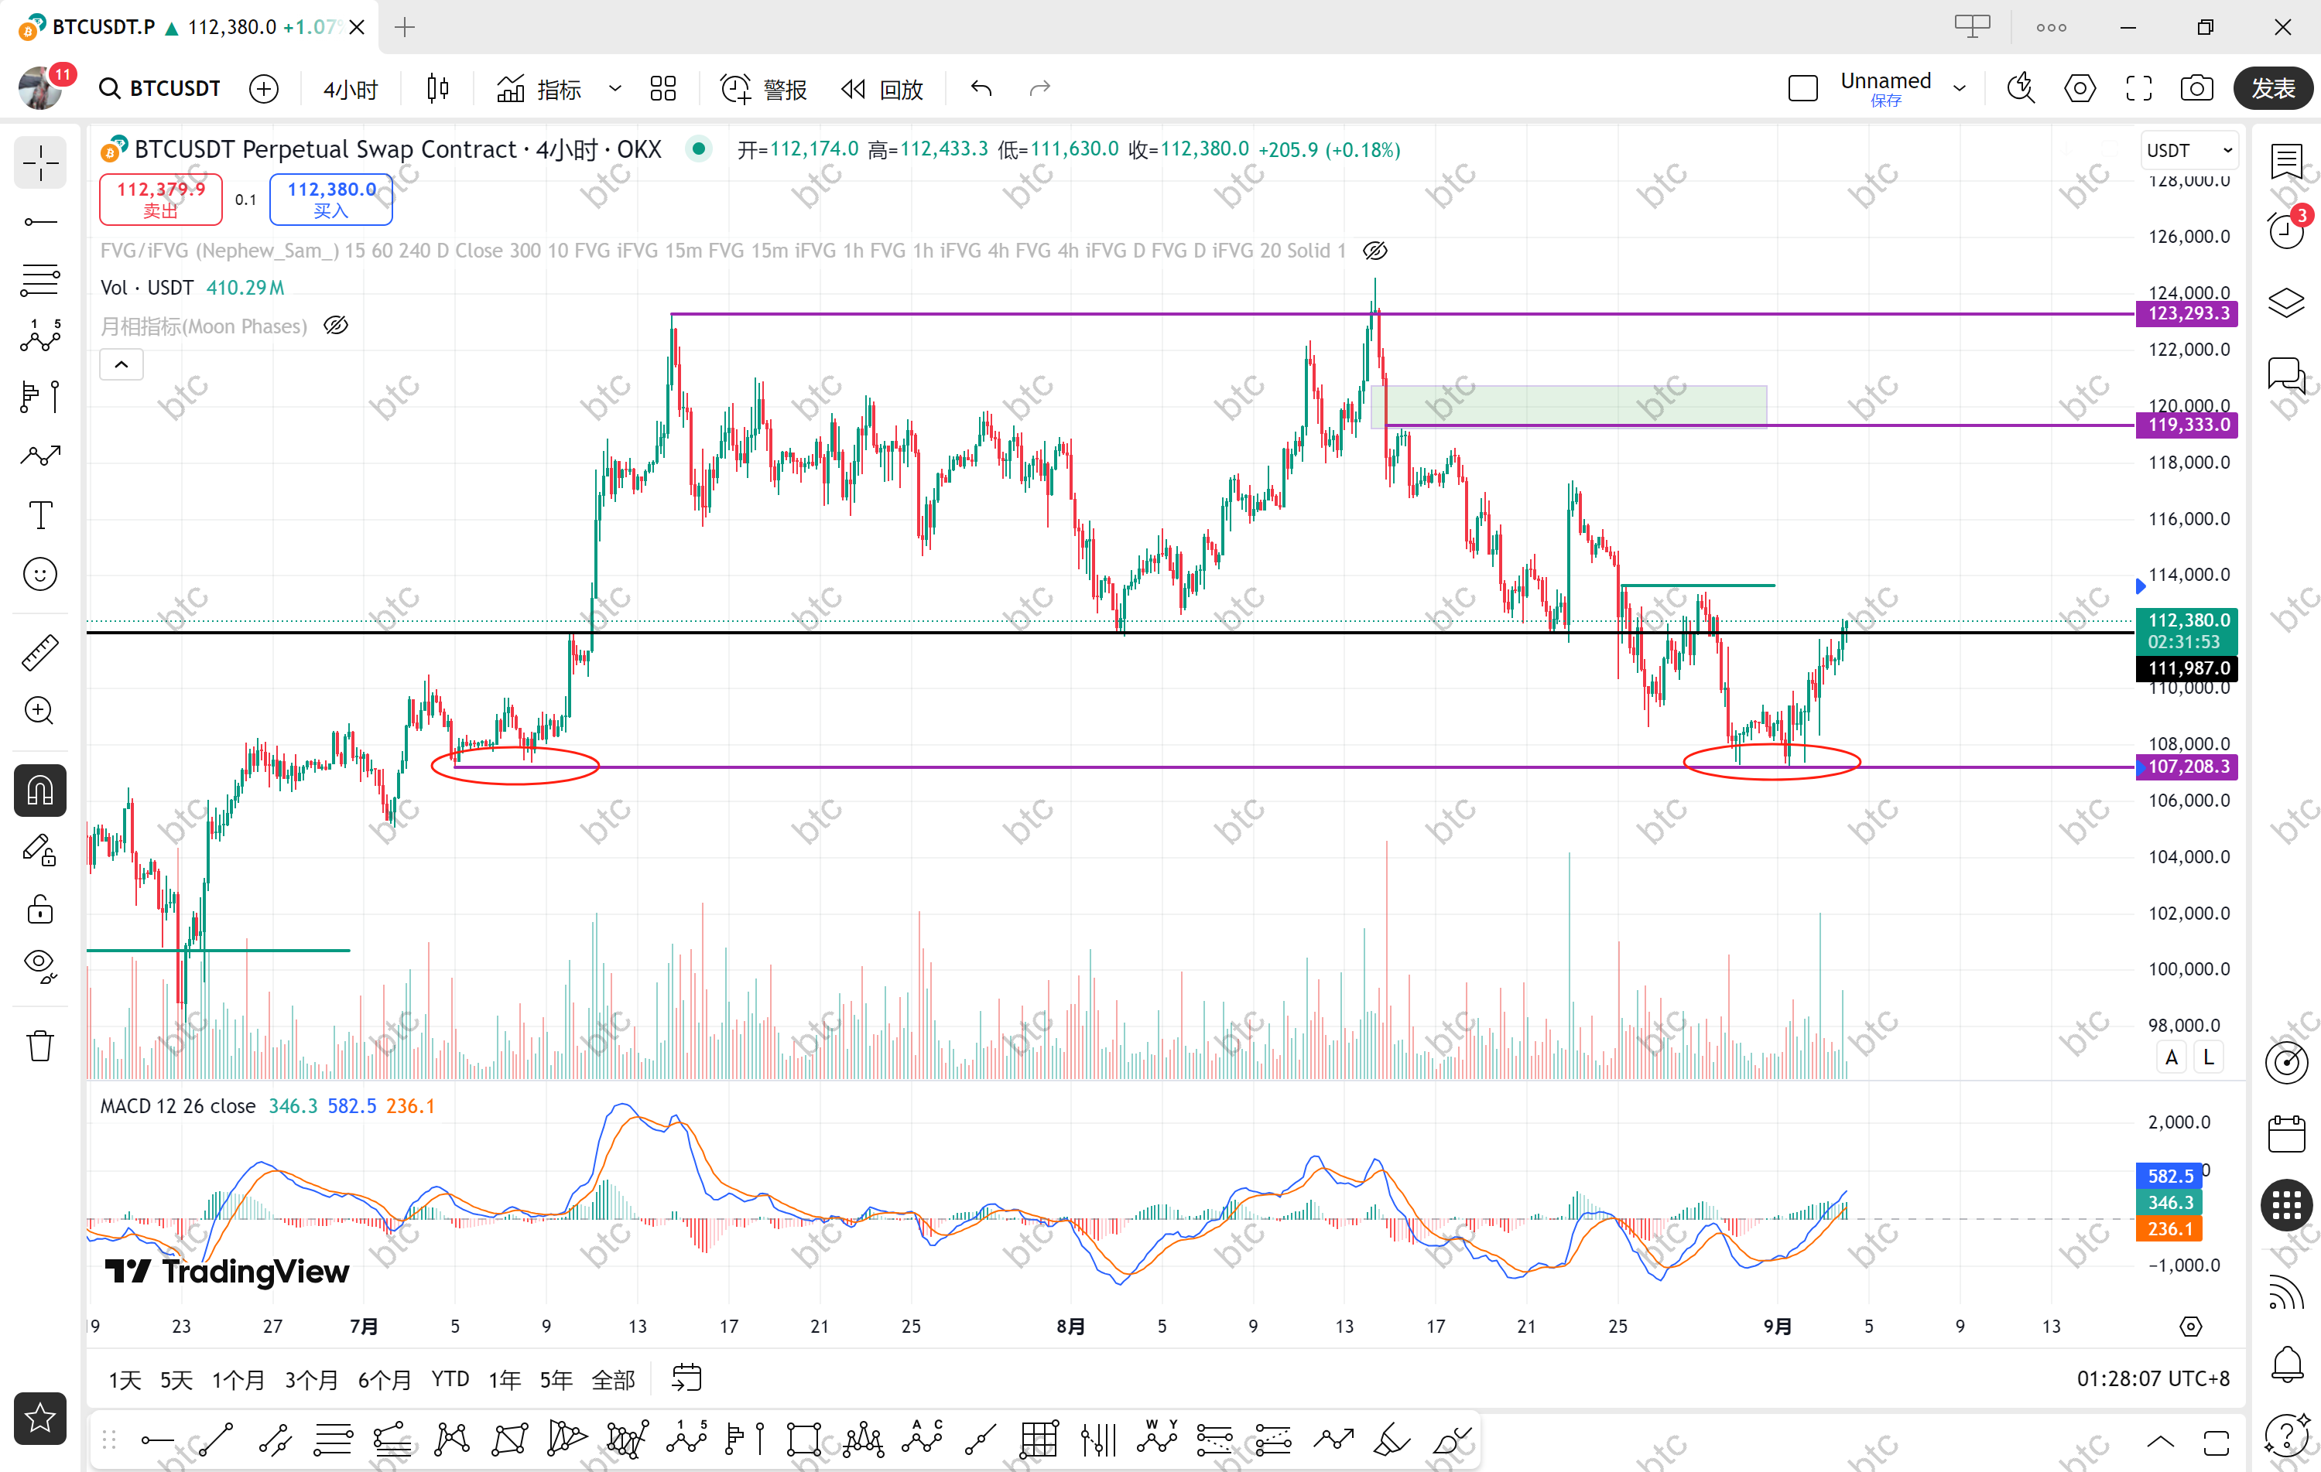Viewport: 2321px width, 1472px height.
Task: Select the trend line drawing tool
Action: tap(40, 223)
